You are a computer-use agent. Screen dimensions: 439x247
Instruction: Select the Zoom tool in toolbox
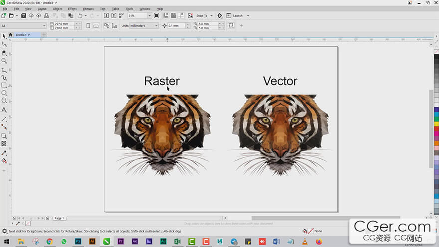click(x=4, y=61)
